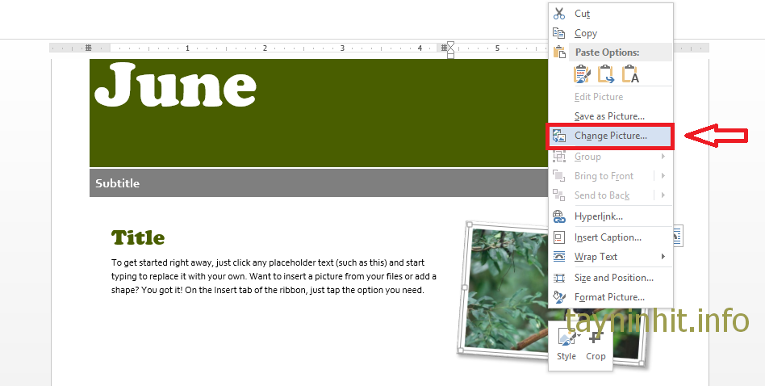
Task: Choose Merge Formatting paste option
Action: 606,75
